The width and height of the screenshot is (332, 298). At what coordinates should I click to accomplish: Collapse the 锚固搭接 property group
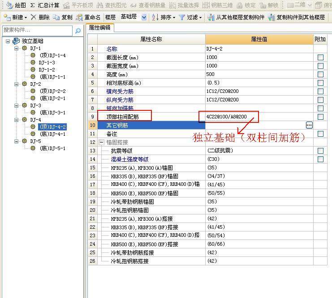coord(101,143)
